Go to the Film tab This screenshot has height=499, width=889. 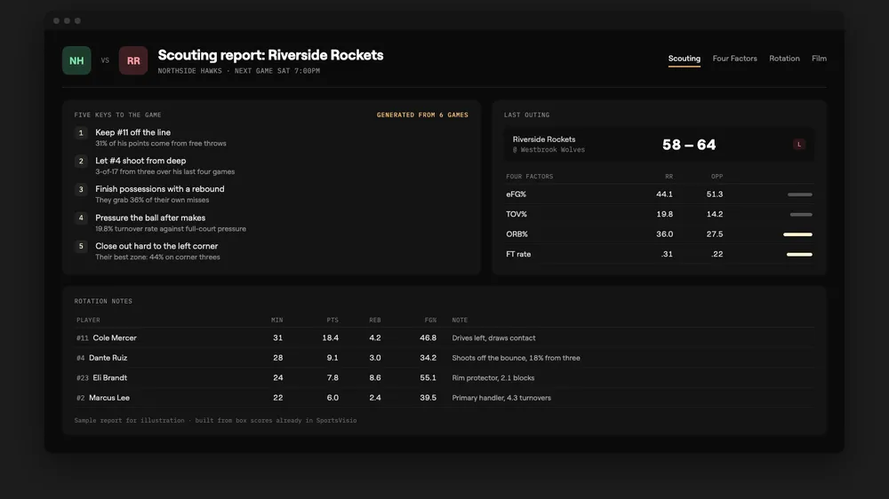pyautogui.click(x=819, y=59)
